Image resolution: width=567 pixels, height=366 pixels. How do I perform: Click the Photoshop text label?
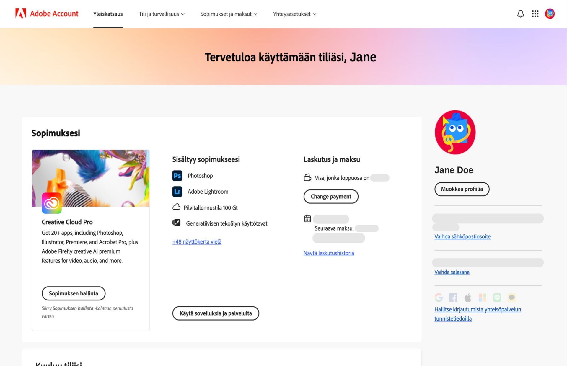200,176
